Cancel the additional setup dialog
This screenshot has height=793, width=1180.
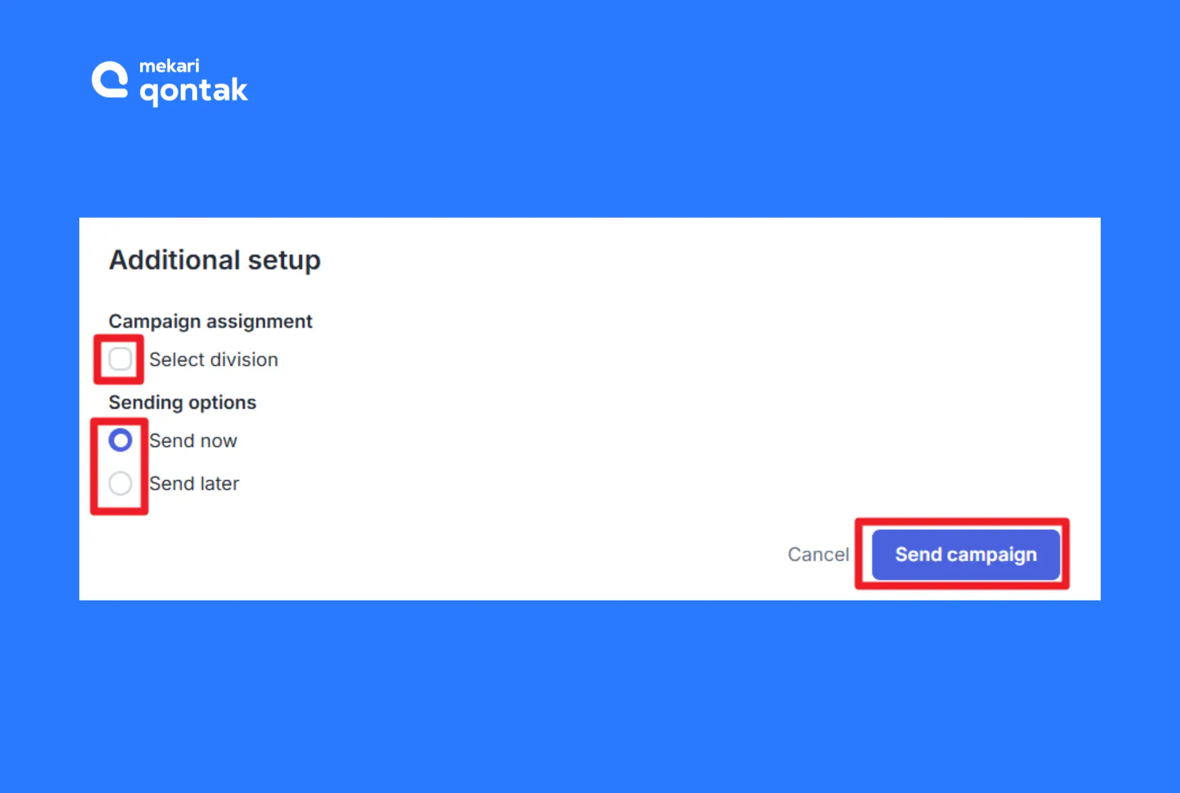pyautogui.click(x=818, y=554)
